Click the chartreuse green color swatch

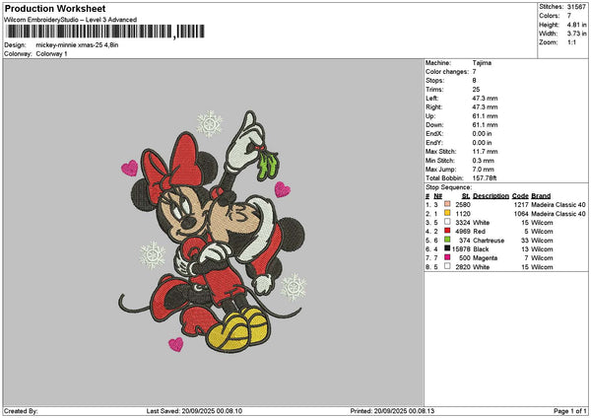(x=447, y=240)
